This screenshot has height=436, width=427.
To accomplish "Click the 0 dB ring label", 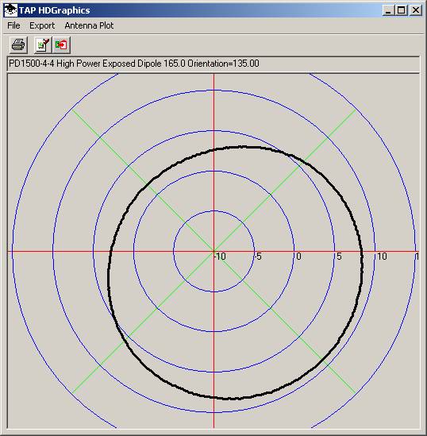I will (299, 257).
